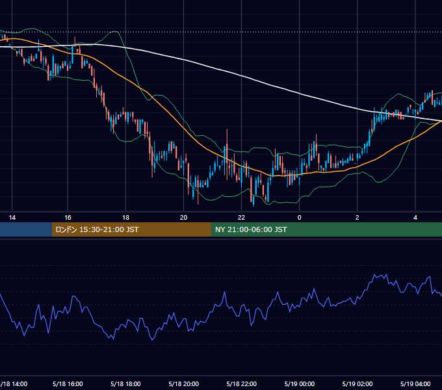Click the hour label 16 on the time axis

pos(68,218)
